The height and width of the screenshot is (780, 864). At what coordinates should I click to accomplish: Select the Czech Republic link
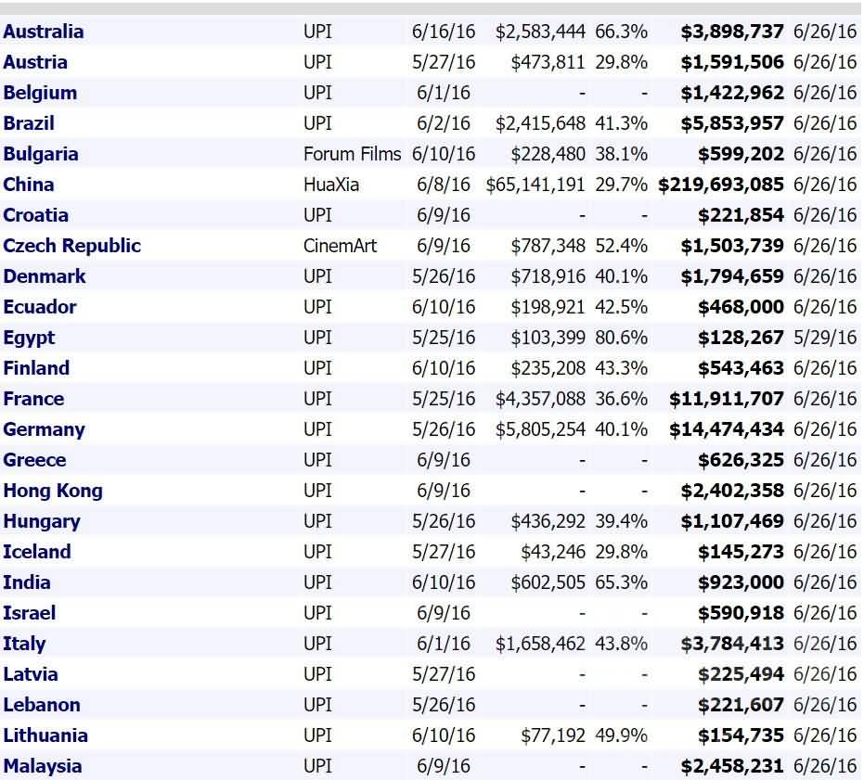coord(72,246)
